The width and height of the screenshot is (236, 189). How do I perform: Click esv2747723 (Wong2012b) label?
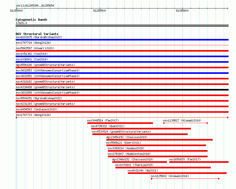pos(33,115)
